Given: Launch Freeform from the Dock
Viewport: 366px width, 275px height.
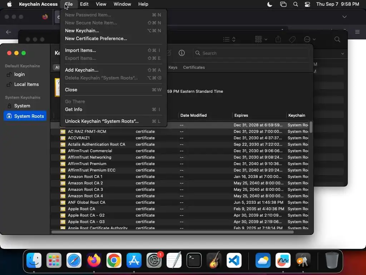Looking at the screenshot, I should [283, 260].
